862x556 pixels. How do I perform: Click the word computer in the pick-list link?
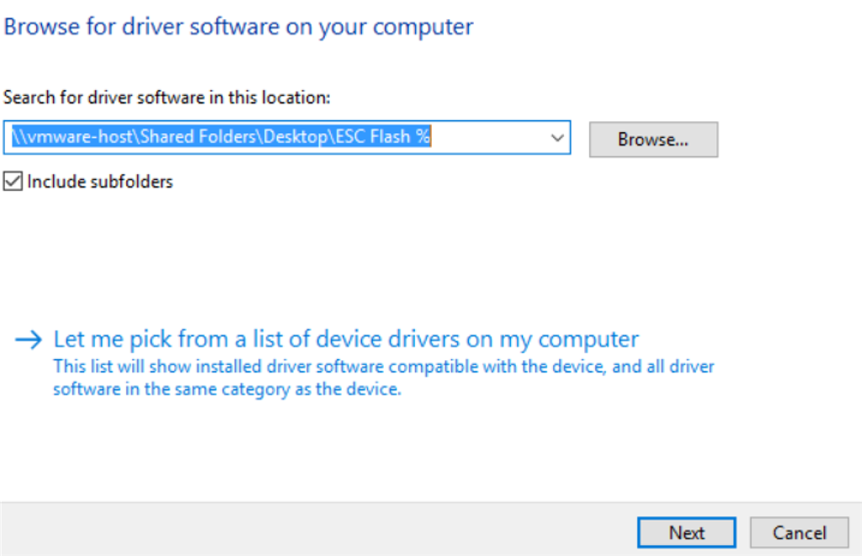click(x=588, y=340)
